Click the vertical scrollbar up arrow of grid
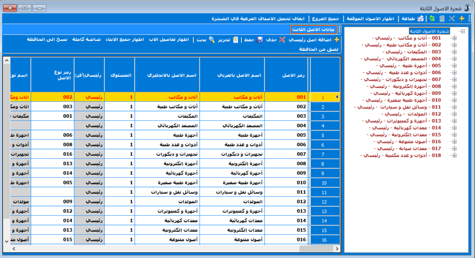This screenshot has width=475, height=258. [6, 61]
